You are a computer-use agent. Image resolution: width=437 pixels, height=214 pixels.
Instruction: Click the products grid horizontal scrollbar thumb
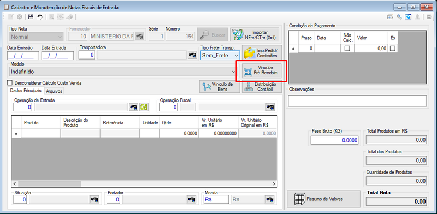[50, 184]
